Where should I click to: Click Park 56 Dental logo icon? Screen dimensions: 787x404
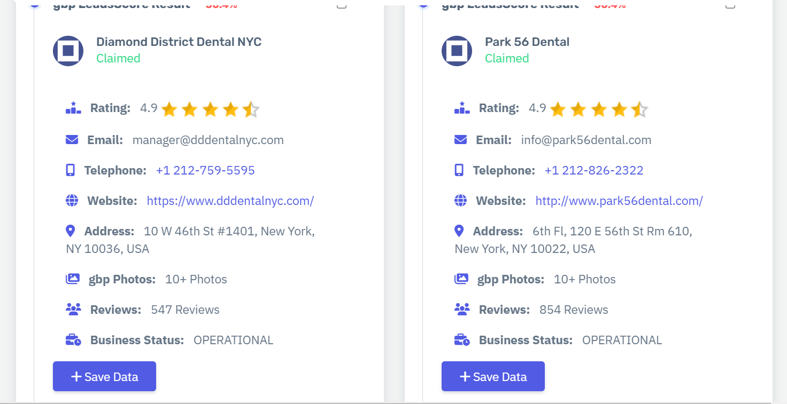tap(457, 51)
